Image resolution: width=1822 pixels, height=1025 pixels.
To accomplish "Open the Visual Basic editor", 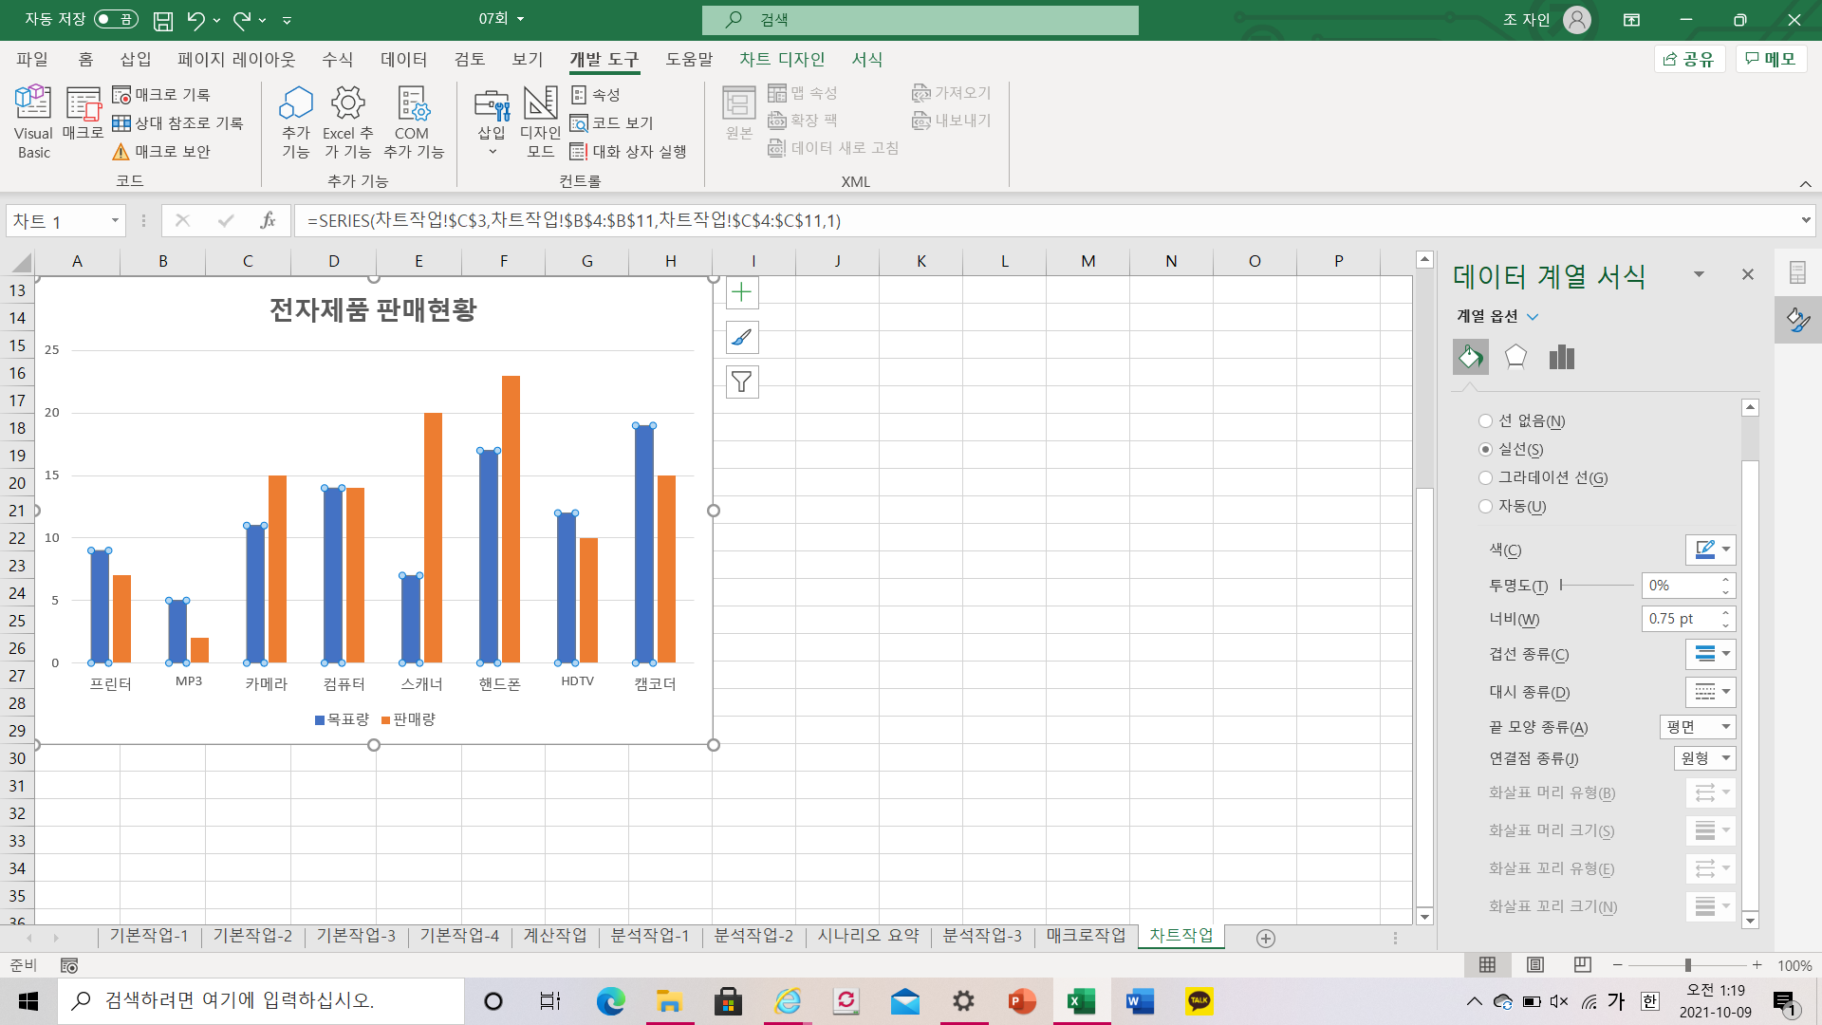I will point(33,121).
